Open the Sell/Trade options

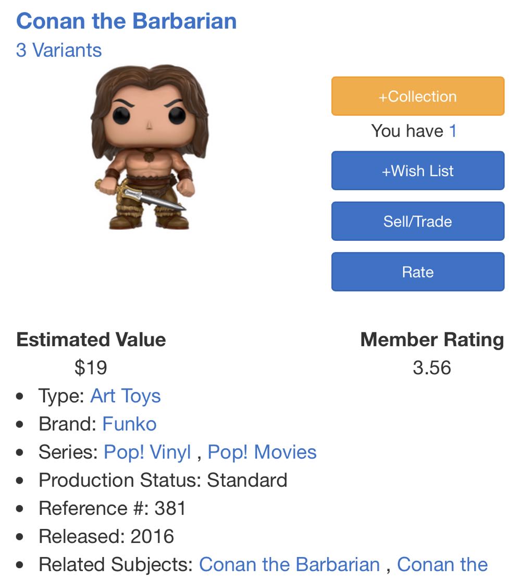click(x=417, y=221)
